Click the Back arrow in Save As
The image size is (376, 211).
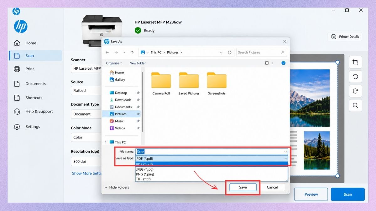click(107, 53)
